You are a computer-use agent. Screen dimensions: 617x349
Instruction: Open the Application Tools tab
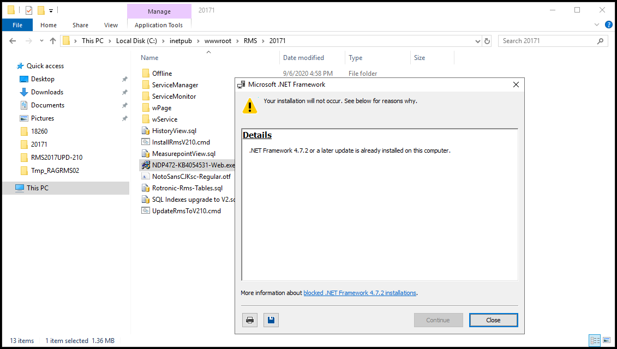pos(159,25)
